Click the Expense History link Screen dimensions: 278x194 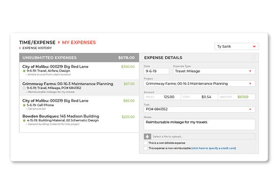tap(37, 48)
